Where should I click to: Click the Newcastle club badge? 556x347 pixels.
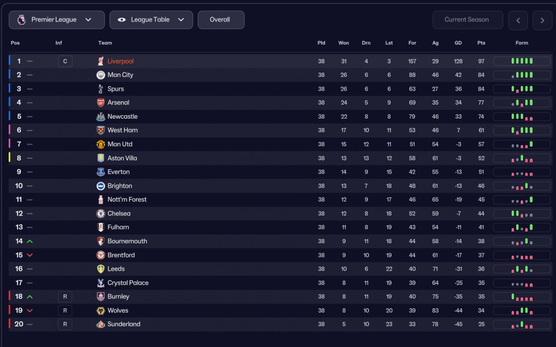(101, 117)
